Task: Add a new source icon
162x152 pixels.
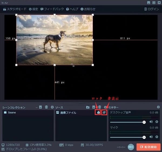Action: click(94, 107)
